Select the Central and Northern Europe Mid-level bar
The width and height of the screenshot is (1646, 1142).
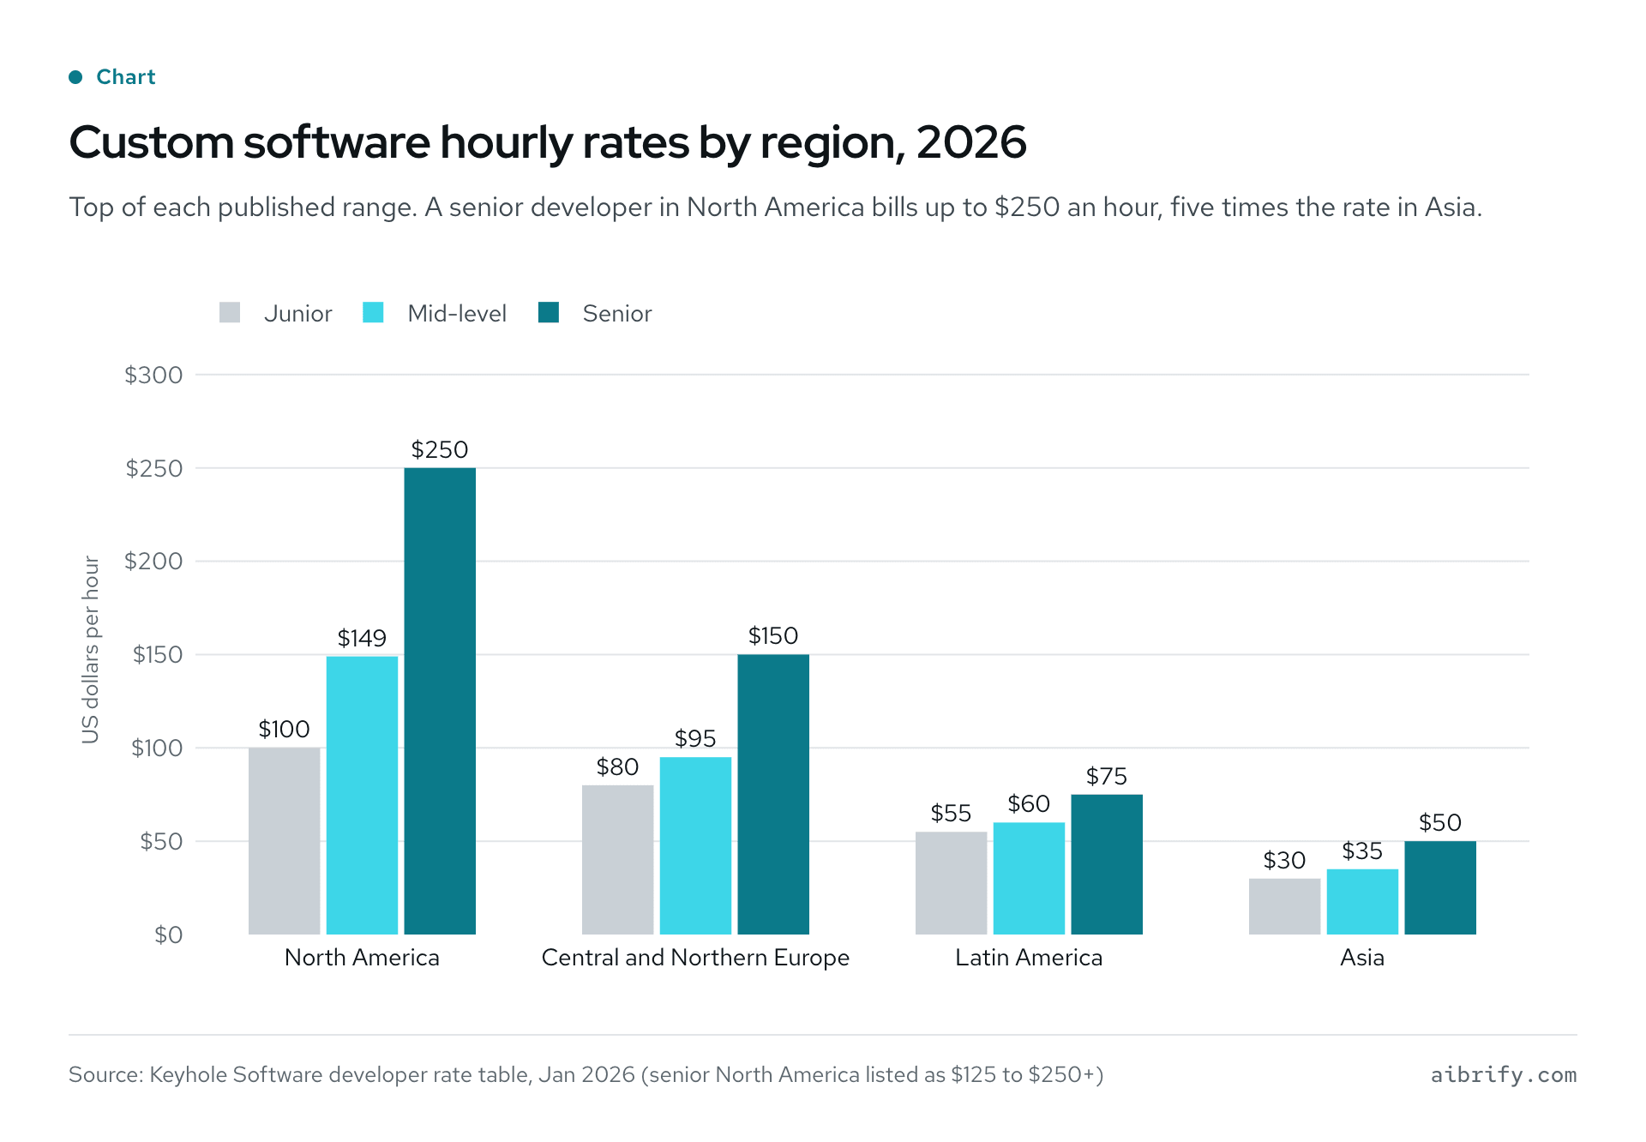[695, 845]
